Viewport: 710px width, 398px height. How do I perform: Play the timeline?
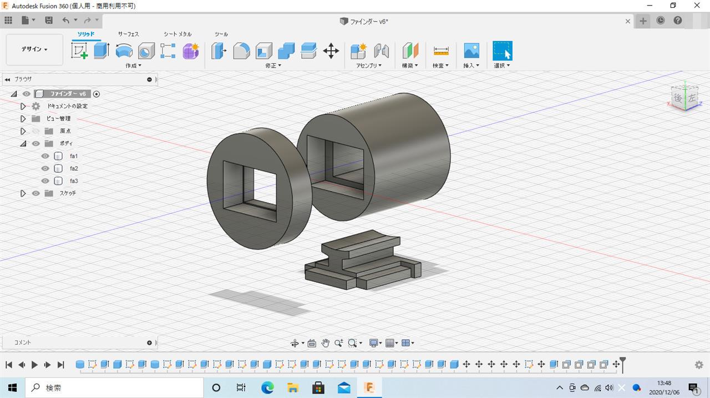tap(34, 365)
